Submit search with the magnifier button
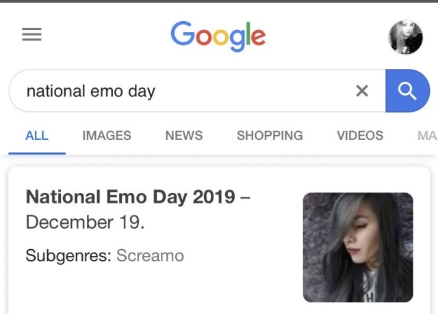The image size is (438, 314). tap(408, 91)
